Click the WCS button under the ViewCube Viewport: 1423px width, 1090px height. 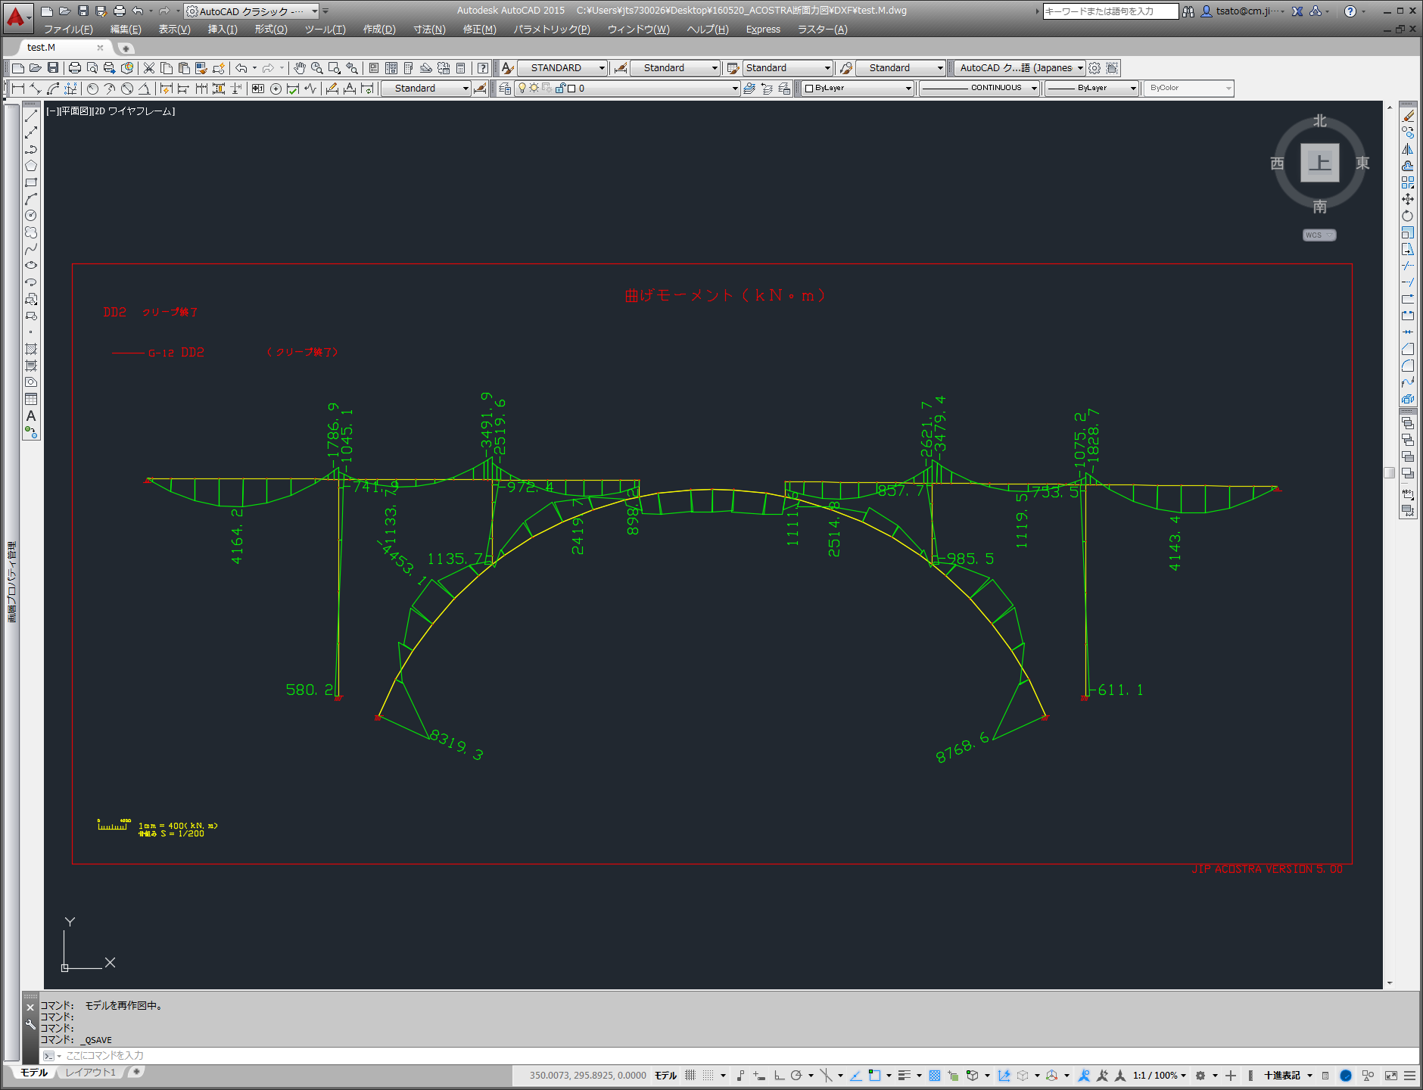1319,235
